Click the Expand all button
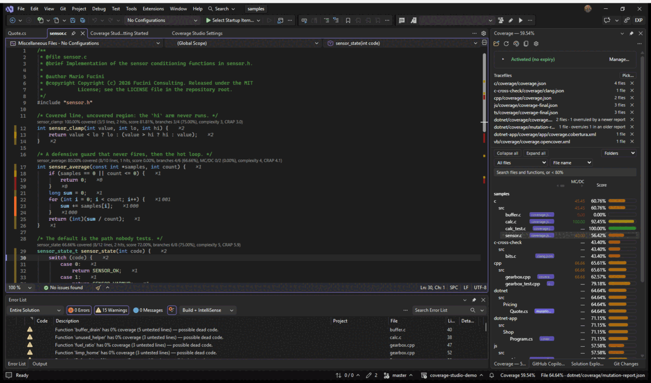Image resolution: width=651 pixels, height=383 pixels. point(536,154)
